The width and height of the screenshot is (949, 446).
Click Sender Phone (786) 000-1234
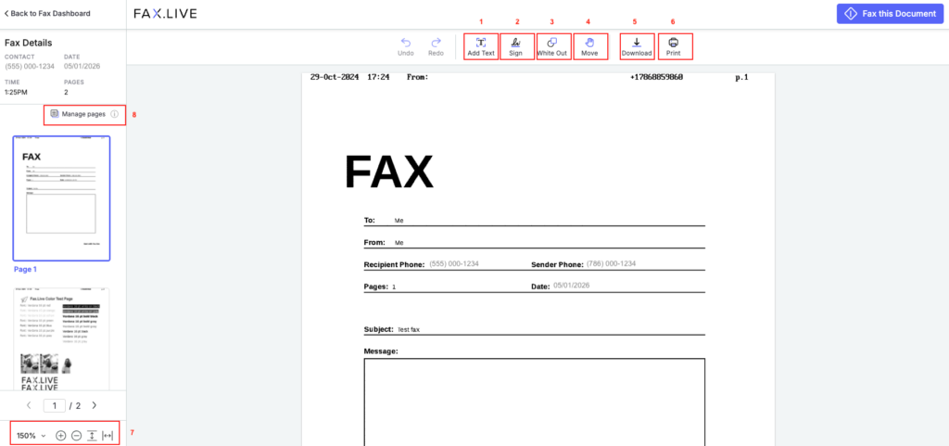[612, 264]
